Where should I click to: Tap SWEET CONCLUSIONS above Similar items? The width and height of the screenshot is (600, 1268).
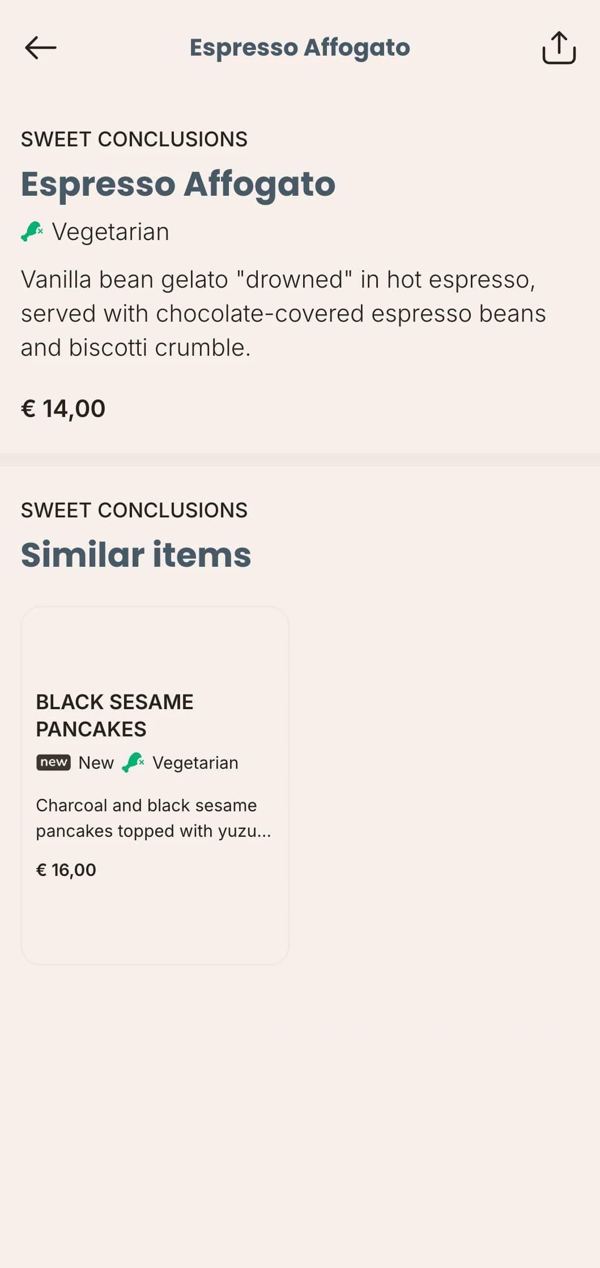click(x=134, y=510)
